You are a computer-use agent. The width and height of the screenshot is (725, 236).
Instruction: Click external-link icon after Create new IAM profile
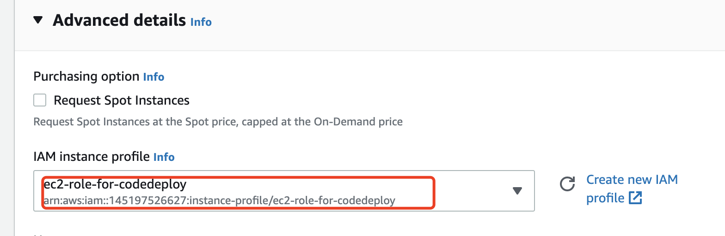[636, 198]
